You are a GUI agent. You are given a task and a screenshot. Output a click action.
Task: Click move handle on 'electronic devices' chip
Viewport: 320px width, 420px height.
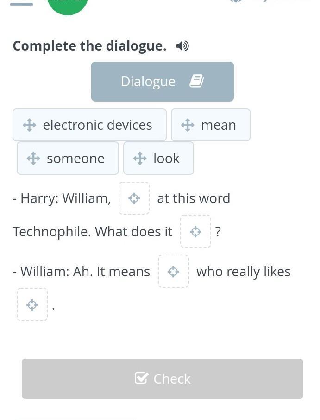[30, 125]
